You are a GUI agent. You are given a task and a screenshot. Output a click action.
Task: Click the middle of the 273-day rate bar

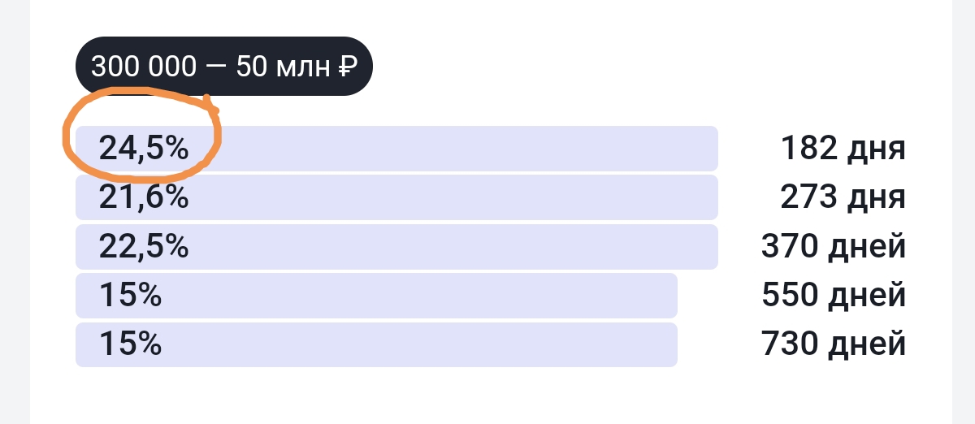pos(396,197)
